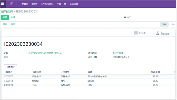Image resolution: width=177 pixels, height=100 pixels.
Task: Sort by 工序类型 column header
Action: point(65,72)
